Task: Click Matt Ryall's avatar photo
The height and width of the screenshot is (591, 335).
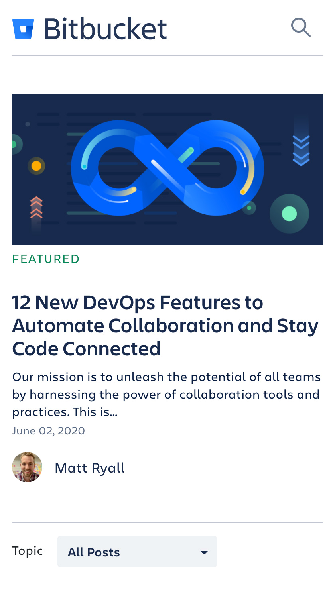Action: point(27,467)
